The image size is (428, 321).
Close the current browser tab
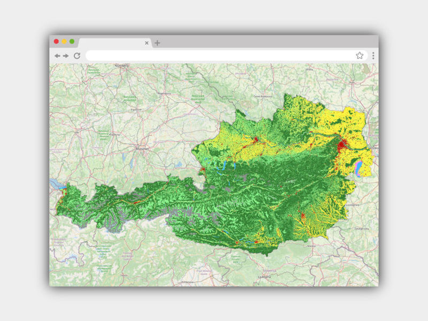pyautogui.click(x=147, y=43)
